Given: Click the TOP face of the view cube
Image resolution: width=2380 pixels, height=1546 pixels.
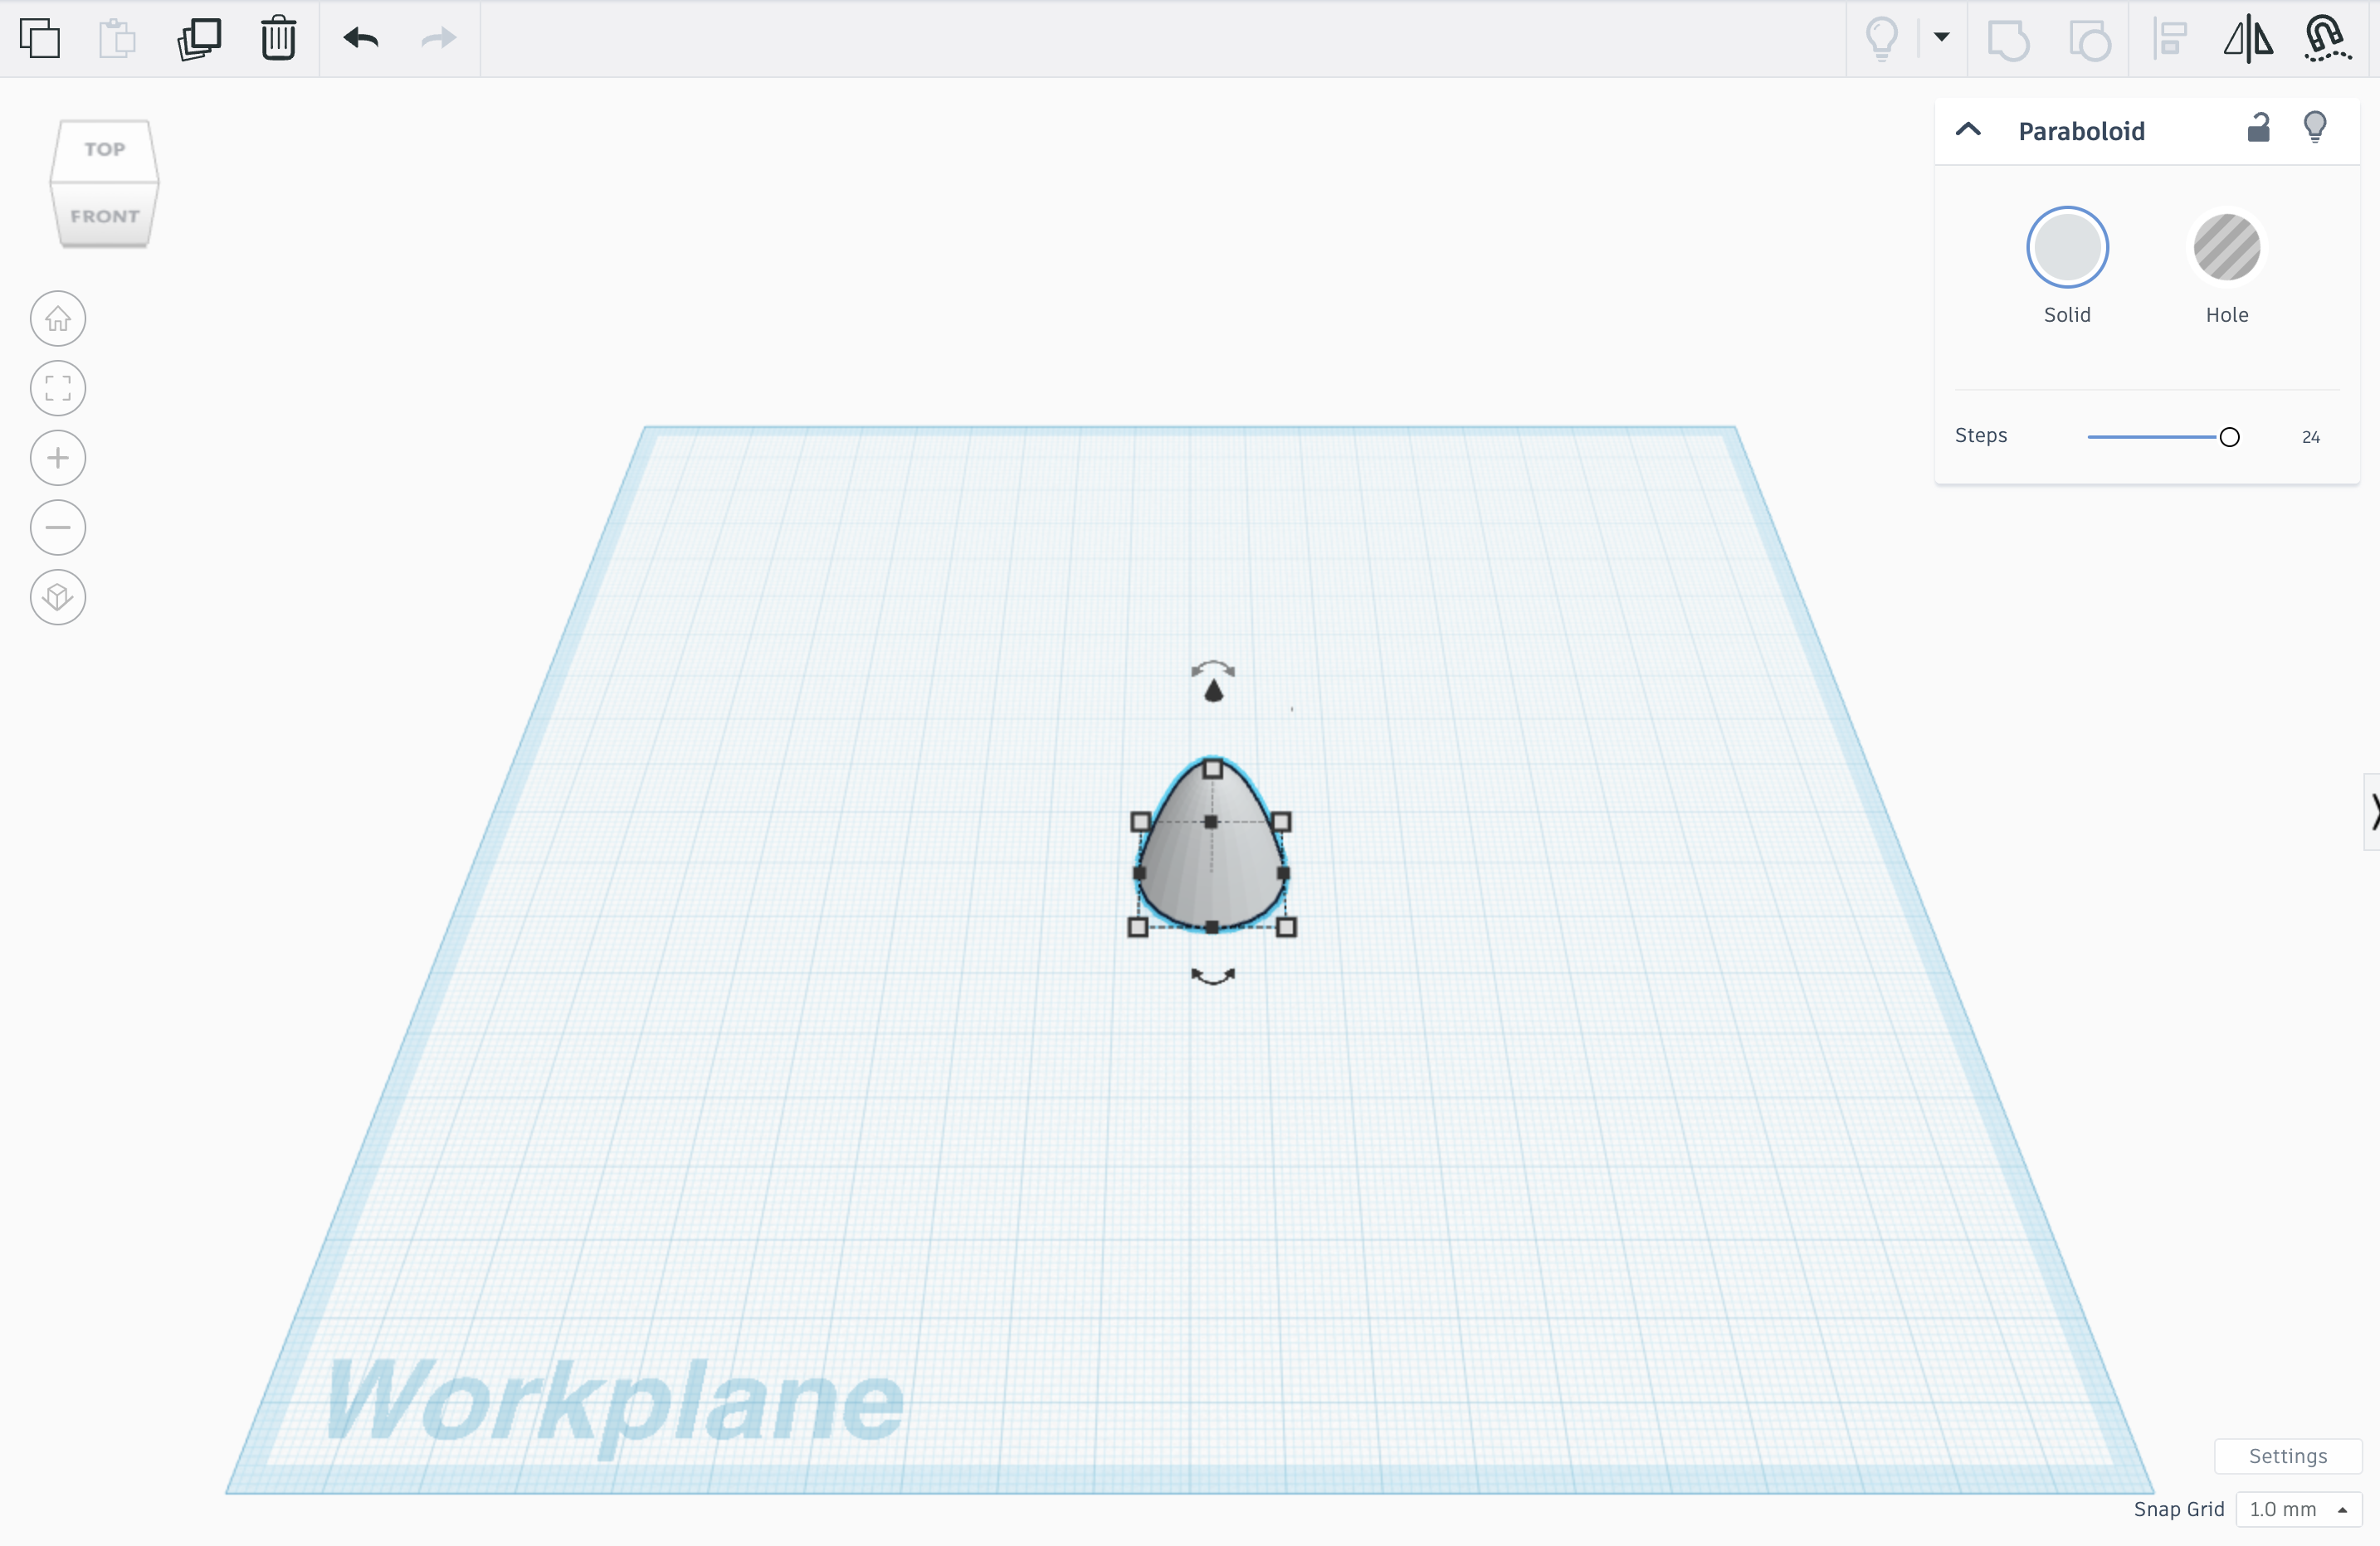Looking at the screenshot, I should (105, 150).
